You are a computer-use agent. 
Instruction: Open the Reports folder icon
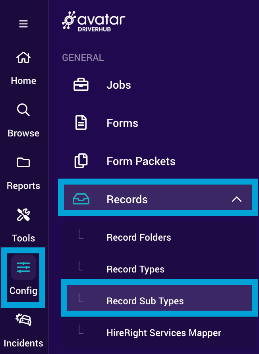click(x=23, y=163)
